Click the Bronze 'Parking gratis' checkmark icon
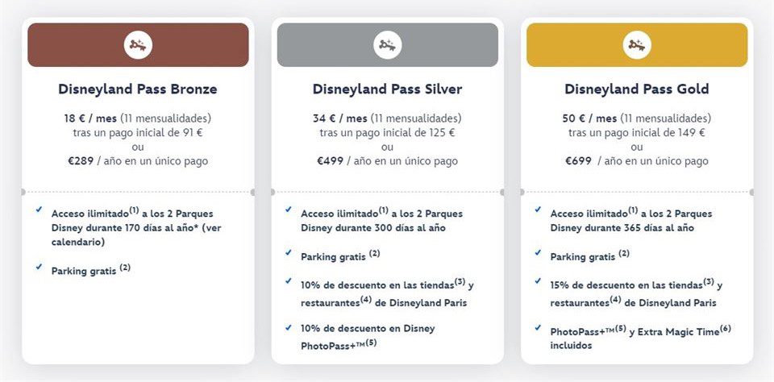The height and width of the screenshot is (382, 774). (40, 266)
